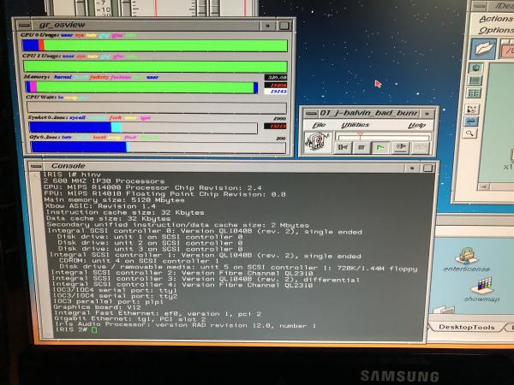
Task: Click the rewind-to-start button in media player
Action: coord(344,147)
